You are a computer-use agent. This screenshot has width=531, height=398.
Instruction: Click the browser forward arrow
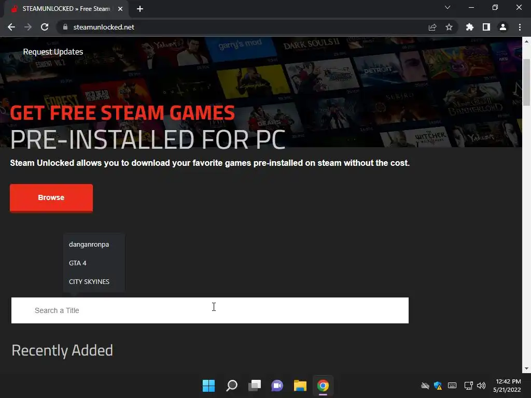(28, 27)
